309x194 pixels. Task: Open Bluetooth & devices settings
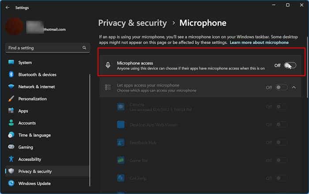tap(47, 75)
